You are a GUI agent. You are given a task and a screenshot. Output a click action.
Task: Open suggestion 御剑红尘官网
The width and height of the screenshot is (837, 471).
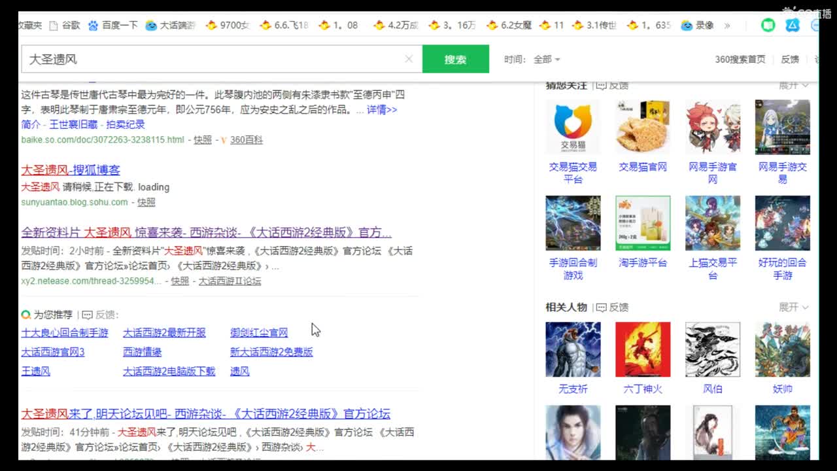point(259,332)
